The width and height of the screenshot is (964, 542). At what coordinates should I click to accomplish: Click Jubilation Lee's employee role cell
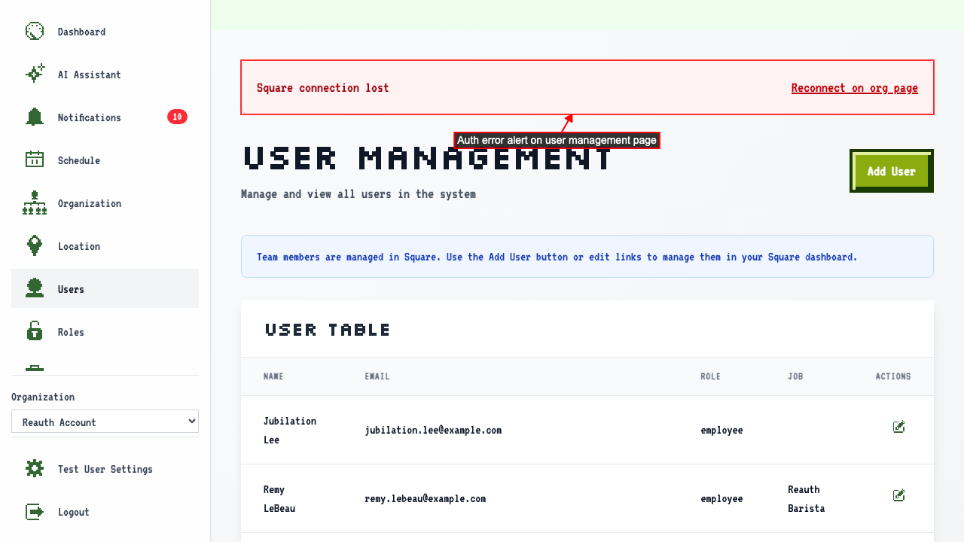click(x=721, y=431)
